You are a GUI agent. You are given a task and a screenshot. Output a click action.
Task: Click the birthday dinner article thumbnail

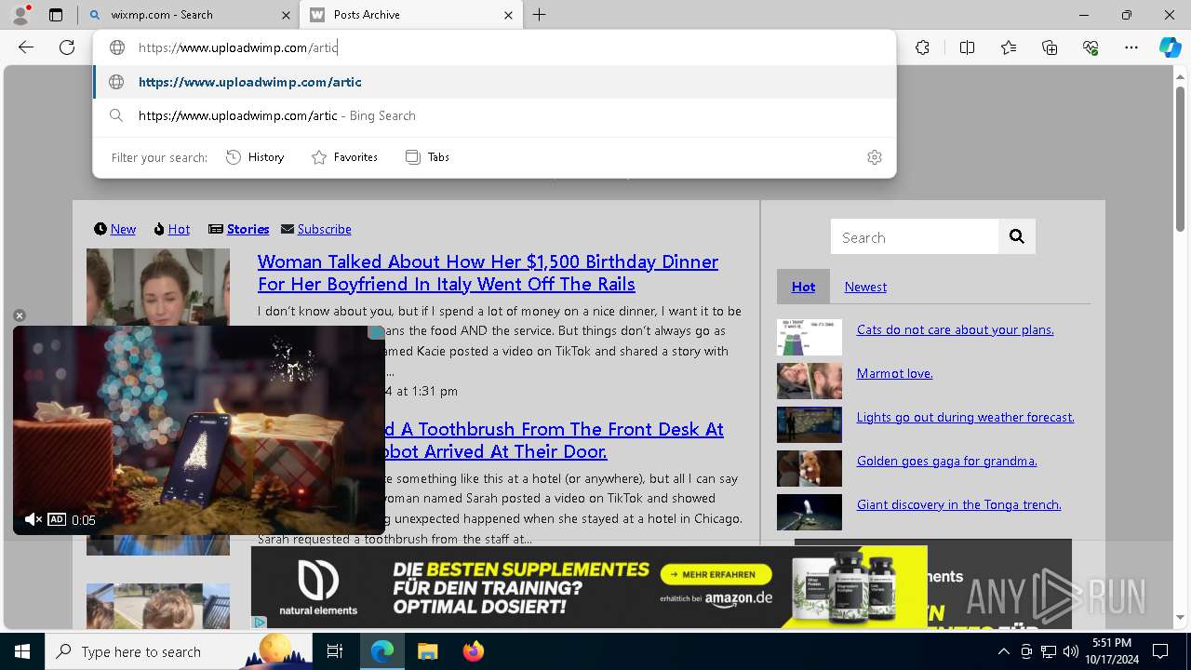point(158,286)
